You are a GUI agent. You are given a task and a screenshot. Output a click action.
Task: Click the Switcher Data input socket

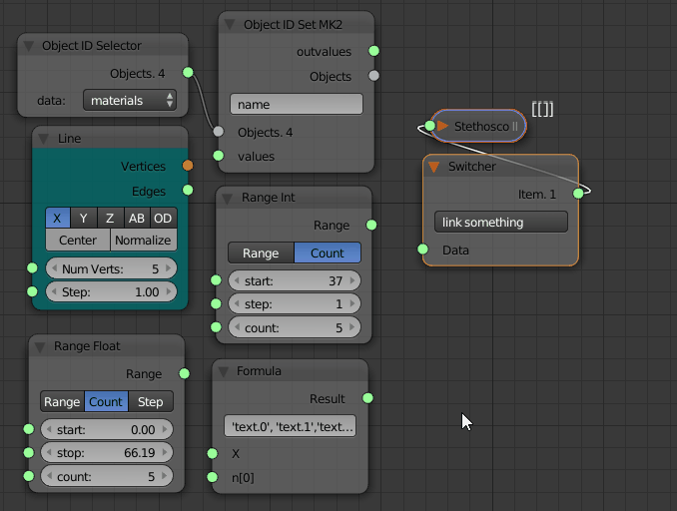(x=423, y=250)
